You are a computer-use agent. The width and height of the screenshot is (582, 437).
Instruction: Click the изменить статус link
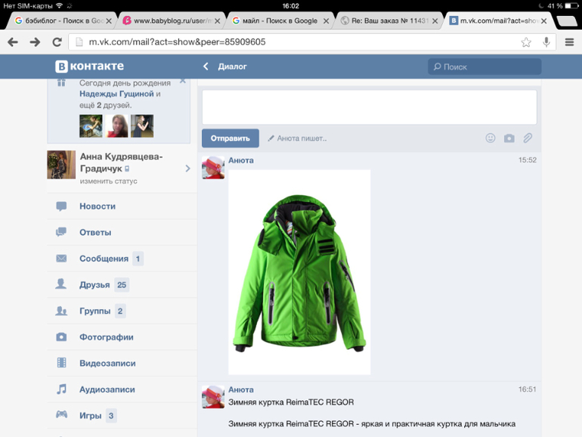point(108,181)
